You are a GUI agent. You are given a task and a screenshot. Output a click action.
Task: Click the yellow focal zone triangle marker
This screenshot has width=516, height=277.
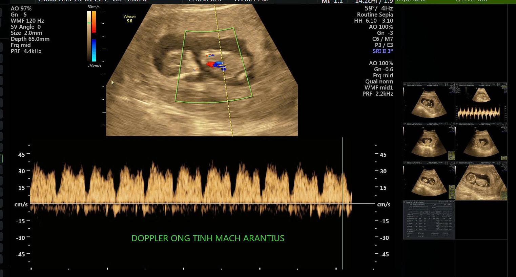[x=113, y=82]
